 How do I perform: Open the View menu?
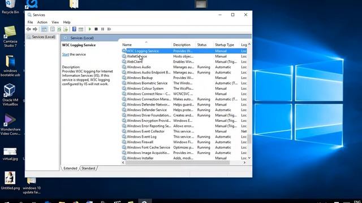[55, 23]
